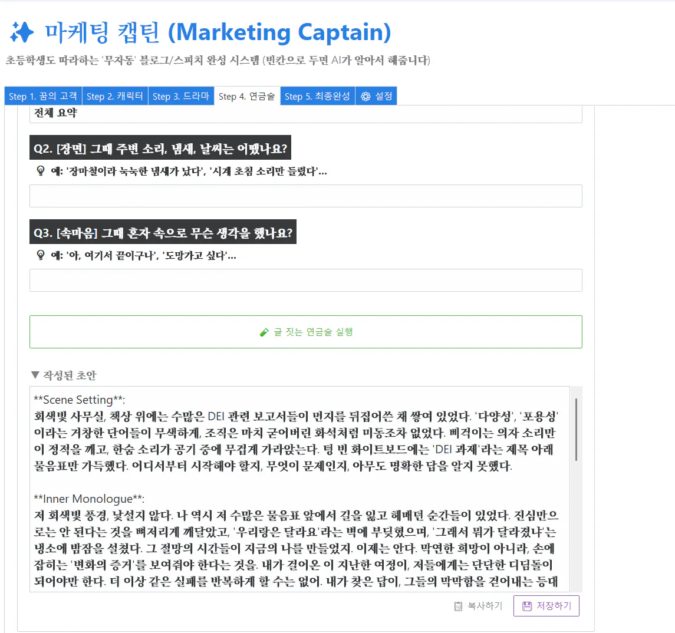Viewport: 675px width, 633px height.
Task: Collapse the 작성된 초안 section triangle
Action: (x=35, y=374)
